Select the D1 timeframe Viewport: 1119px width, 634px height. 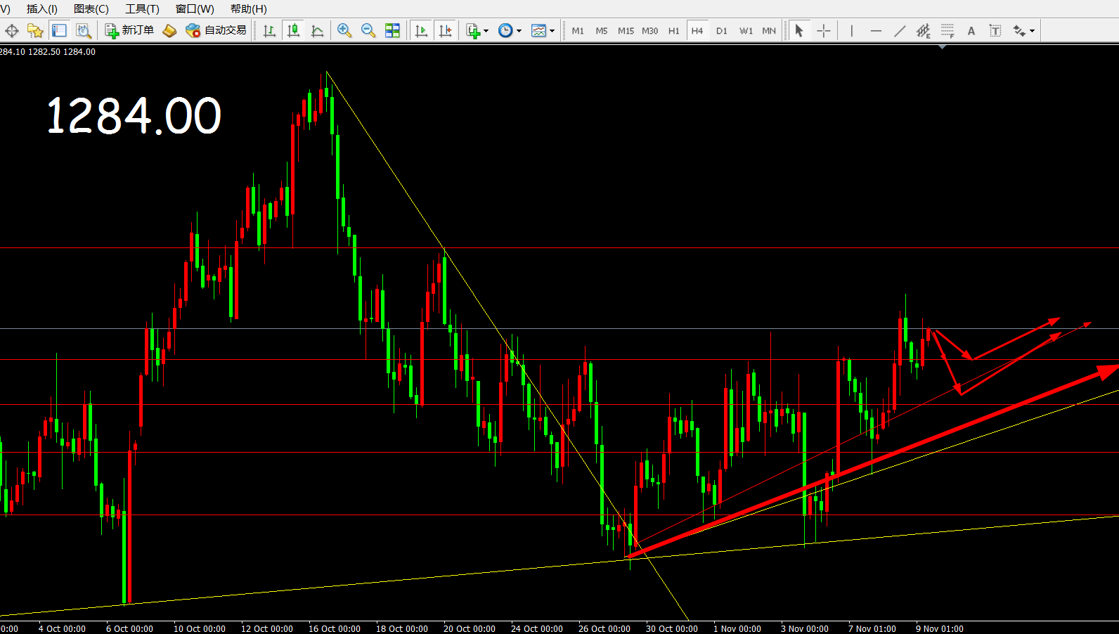click(x=722, y=31)
